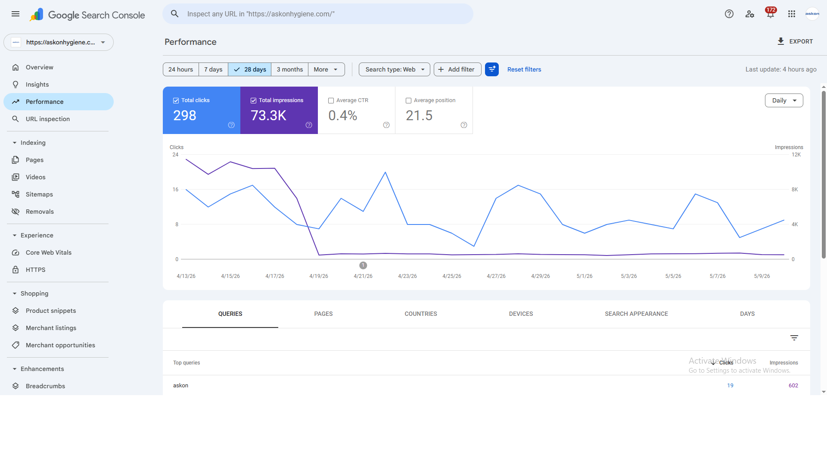Open users and permissions settings icon

point(750,14)
